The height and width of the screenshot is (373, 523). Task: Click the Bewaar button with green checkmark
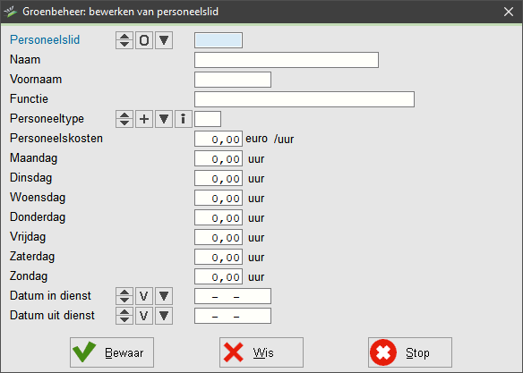pyautogui.click(x=112, y=352)
